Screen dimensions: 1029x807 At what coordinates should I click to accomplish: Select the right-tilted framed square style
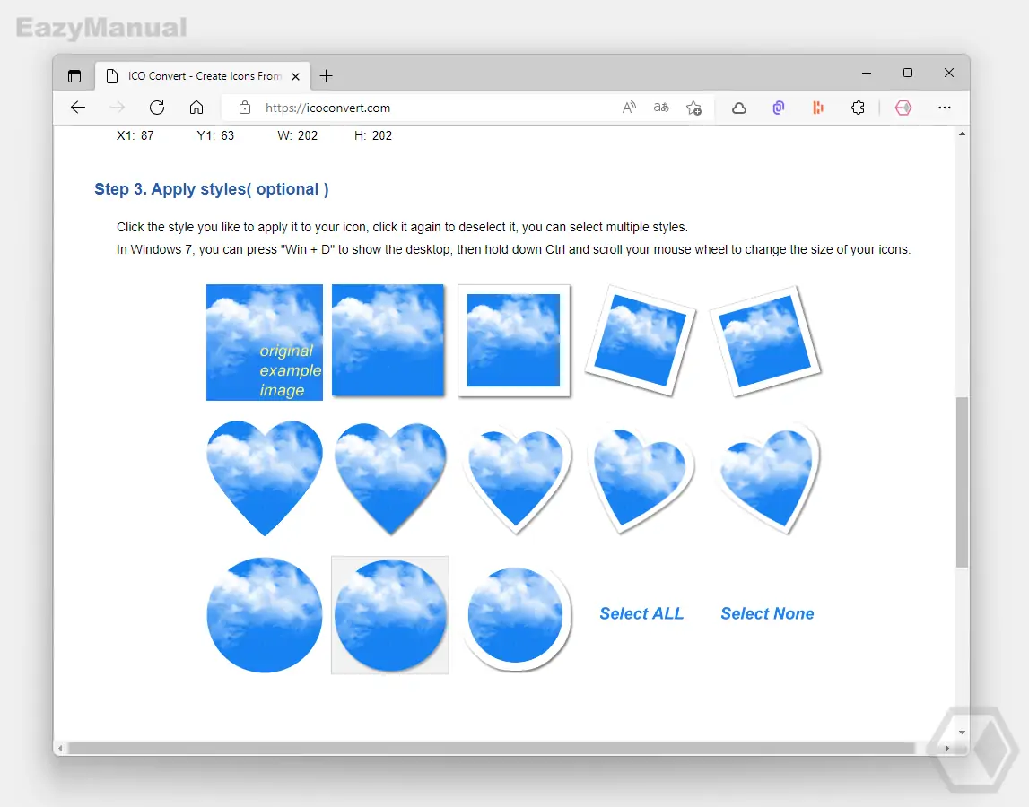coord(641,341)
